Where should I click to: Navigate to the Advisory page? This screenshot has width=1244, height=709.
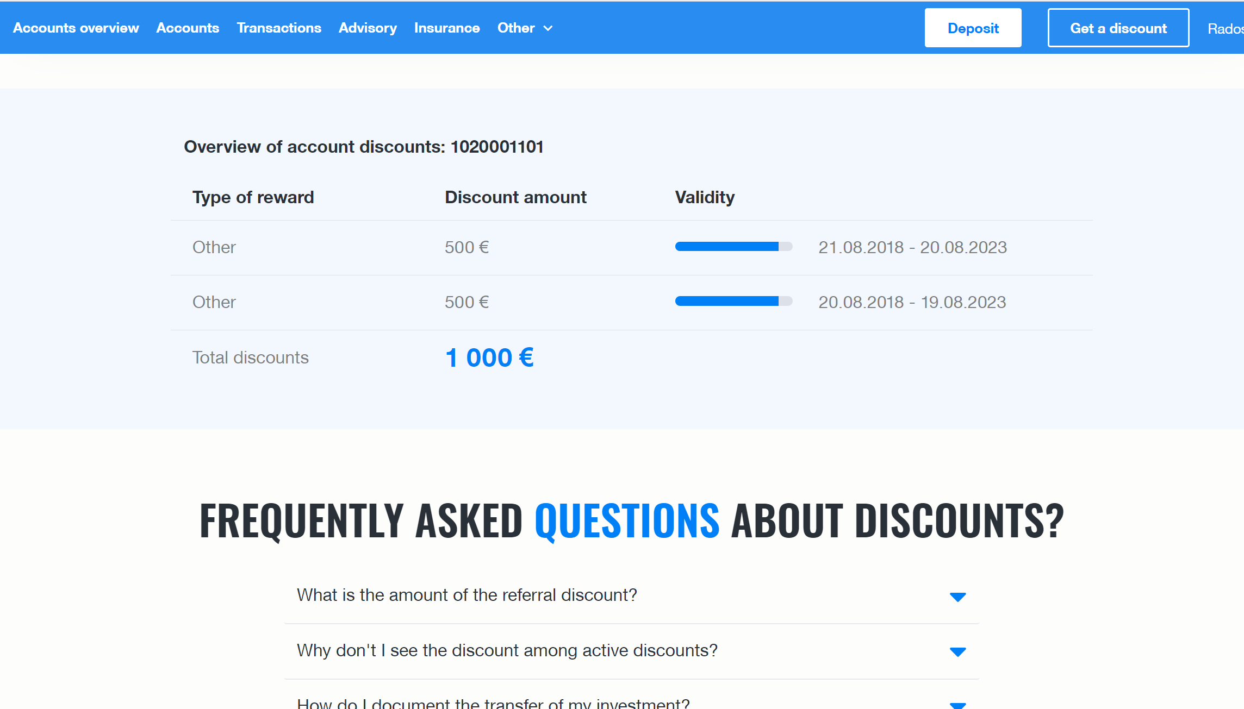(x=368, y=28)
